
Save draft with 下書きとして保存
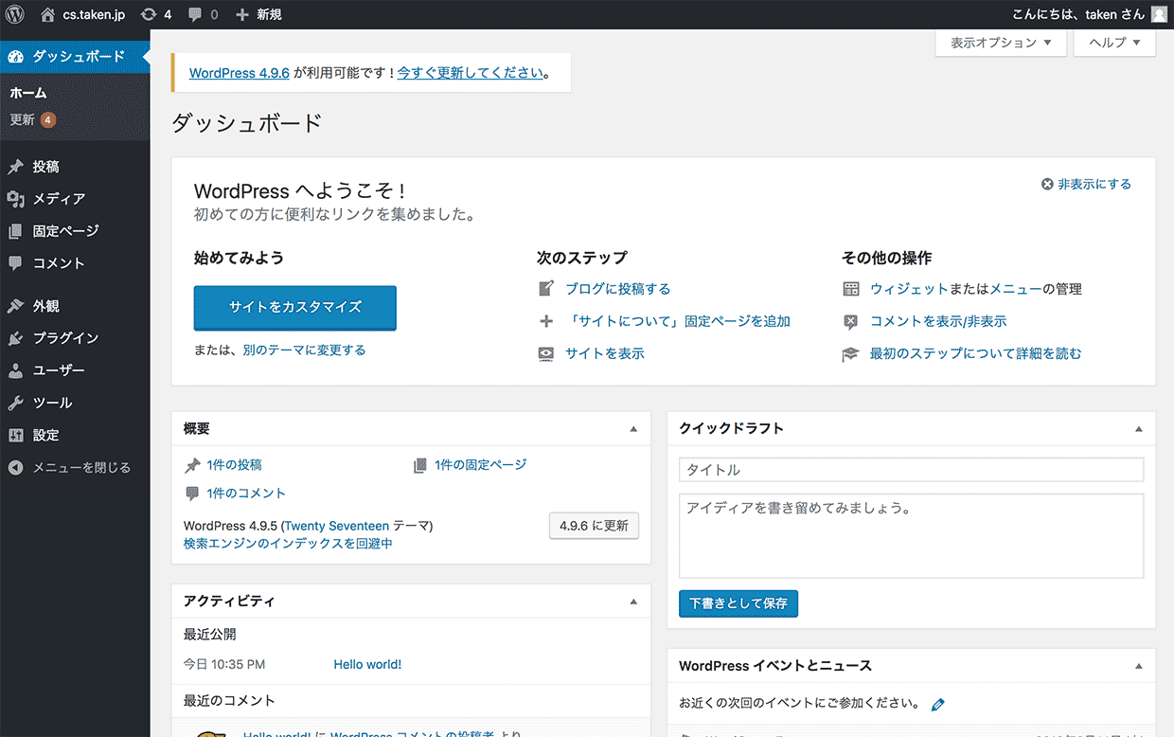point(738,603)
